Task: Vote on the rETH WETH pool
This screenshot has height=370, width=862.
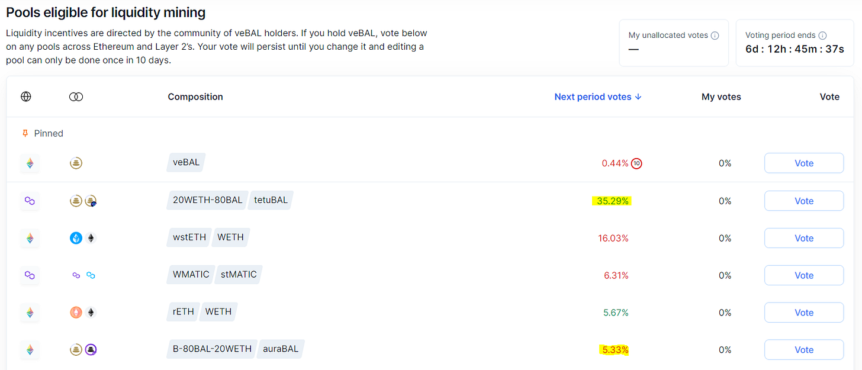Action: (804, 313)
